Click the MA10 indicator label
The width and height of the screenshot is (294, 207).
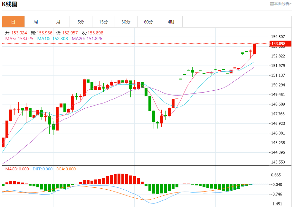[x=52, y=39]
